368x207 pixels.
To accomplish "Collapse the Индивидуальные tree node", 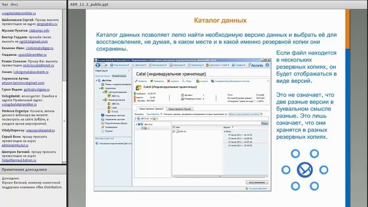I will 103,99.
